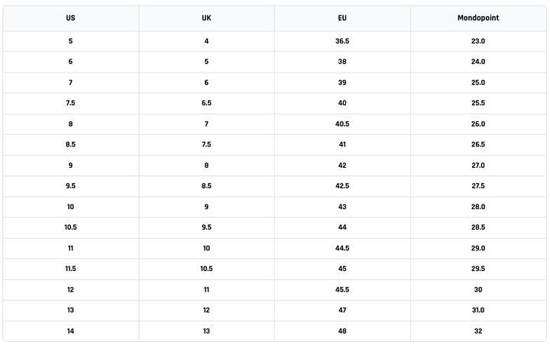Click the Mondopoint 27.0 cell

pos(478,165)
